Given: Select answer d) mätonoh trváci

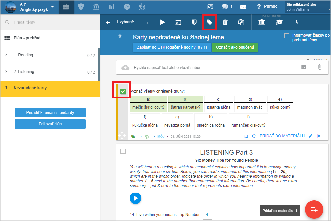Looking at the screenshot, I should click(250, 104).
